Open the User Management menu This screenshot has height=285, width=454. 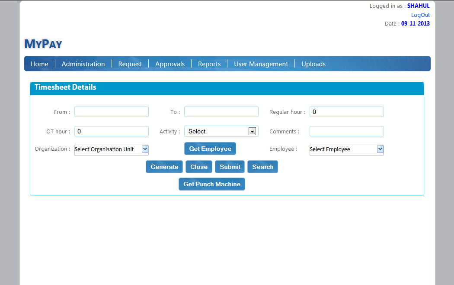tap(261, 64)
